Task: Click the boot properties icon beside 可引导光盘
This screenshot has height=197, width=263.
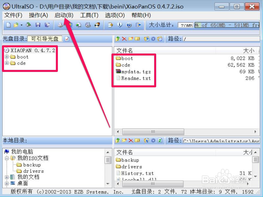Action: (67, 39)
